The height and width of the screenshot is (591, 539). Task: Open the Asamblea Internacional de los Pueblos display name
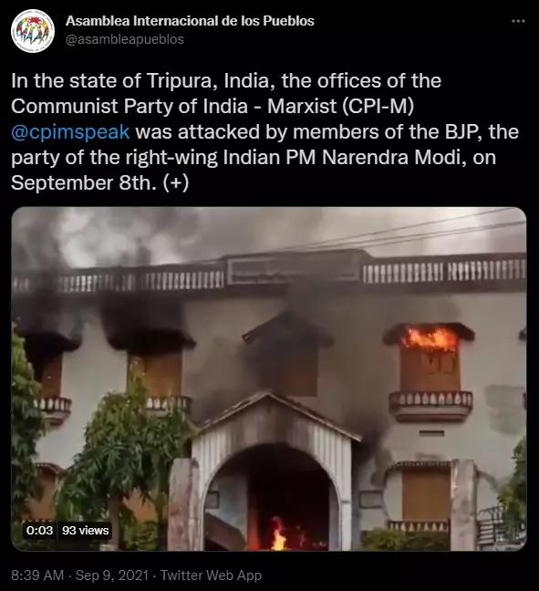tap(190, 21)
